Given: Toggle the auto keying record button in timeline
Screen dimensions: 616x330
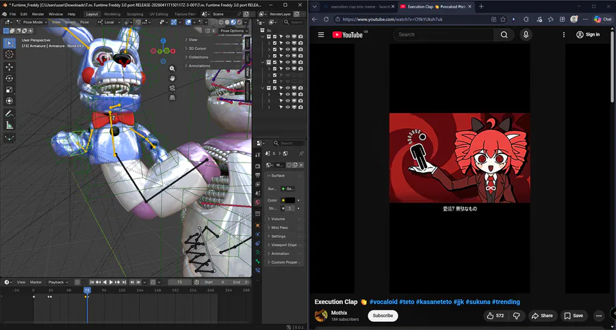Looking at the screenshot, I should pyautogui.click(x=77, y=282).
